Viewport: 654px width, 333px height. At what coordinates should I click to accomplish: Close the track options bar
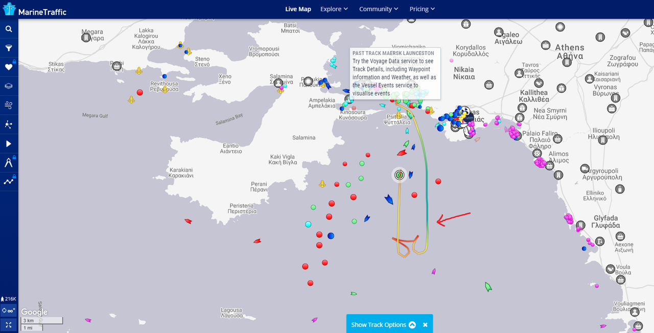pos(425,325)
